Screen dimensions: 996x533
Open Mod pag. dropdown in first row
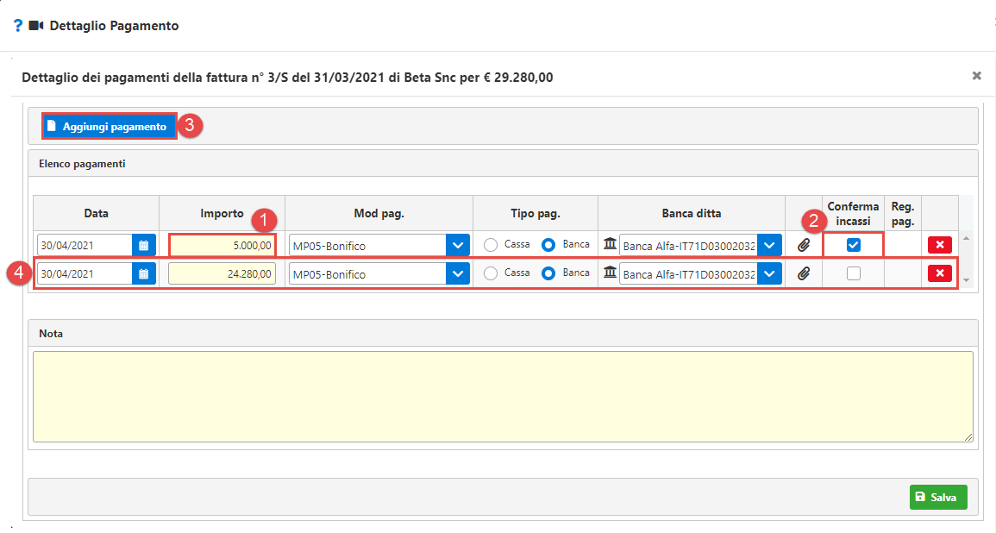click(458, 246)
